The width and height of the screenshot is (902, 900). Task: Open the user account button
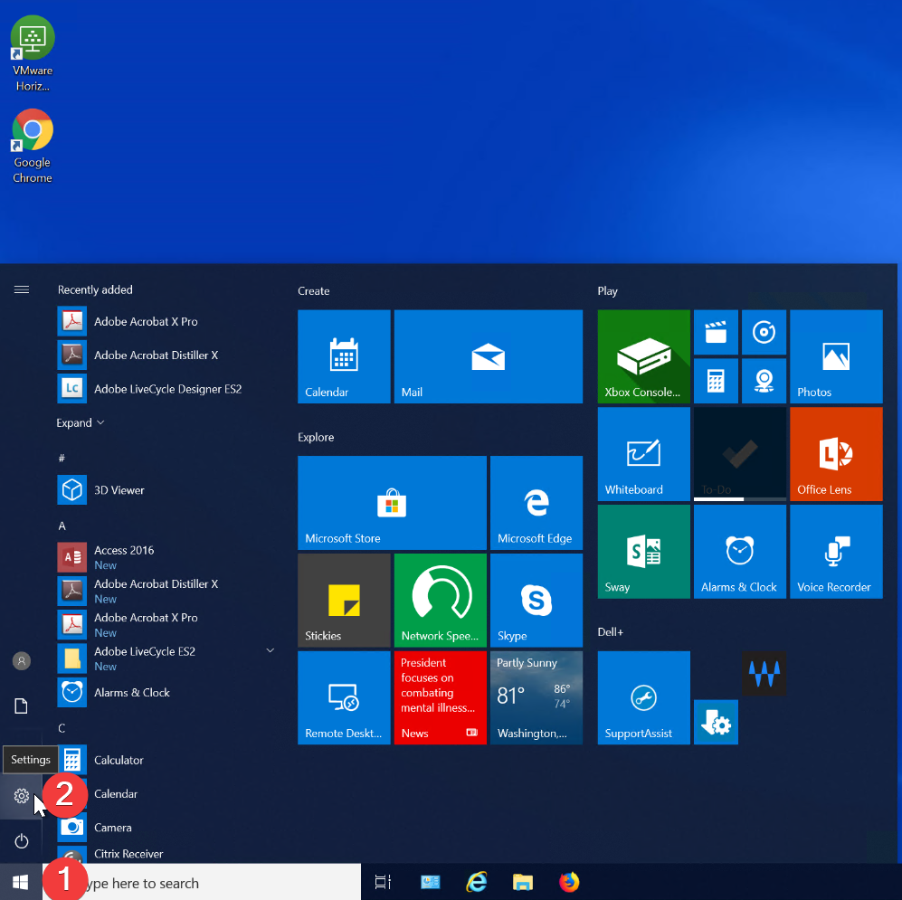click(x=22, y=661)
